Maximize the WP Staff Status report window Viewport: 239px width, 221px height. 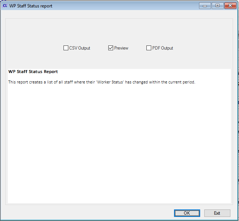pos(217,6)
